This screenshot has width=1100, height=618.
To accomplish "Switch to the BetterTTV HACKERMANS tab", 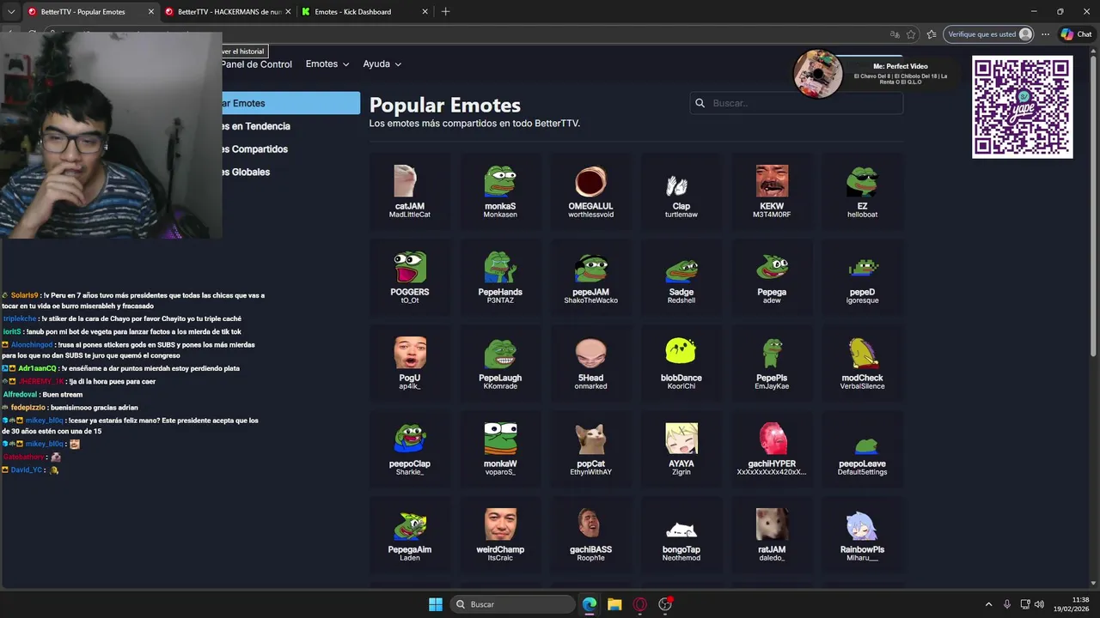I will 227,12.
